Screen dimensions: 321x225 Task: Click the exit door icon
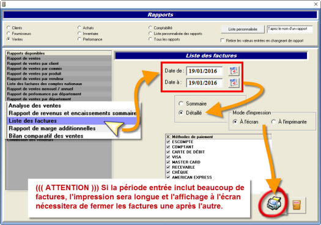pyautogui.click(x=297, y=205)
